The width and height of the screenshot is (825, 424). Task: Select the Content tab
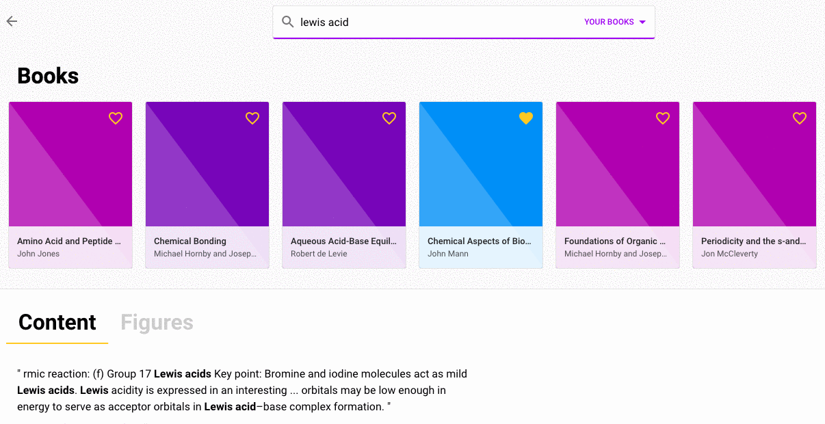pyautogui.click(x=57, y=322)
